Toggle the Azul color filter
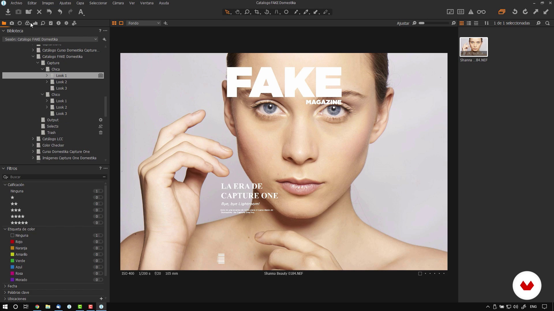 (x=99, y=267)
